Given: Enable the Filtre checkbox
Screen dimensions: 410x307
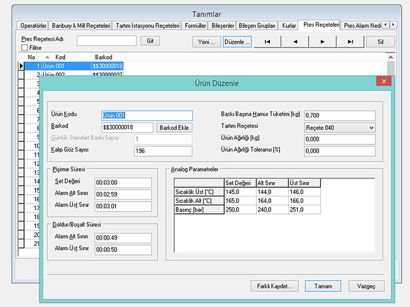Looking at the screenshot, I should pyautogui.click(x=24, y=48).
